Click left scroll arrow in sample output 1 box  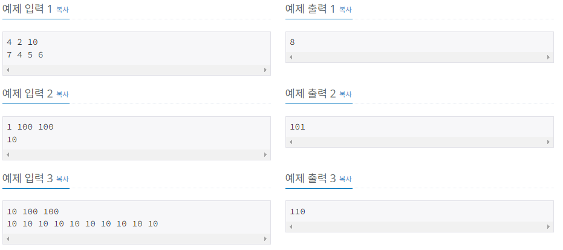coord(290,58)
